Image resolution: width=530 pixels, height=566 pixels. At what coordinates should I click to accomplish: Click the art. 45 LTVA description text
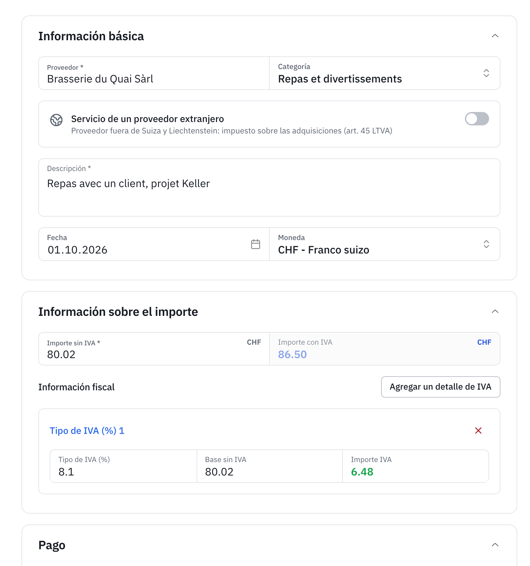click(231, 131)
